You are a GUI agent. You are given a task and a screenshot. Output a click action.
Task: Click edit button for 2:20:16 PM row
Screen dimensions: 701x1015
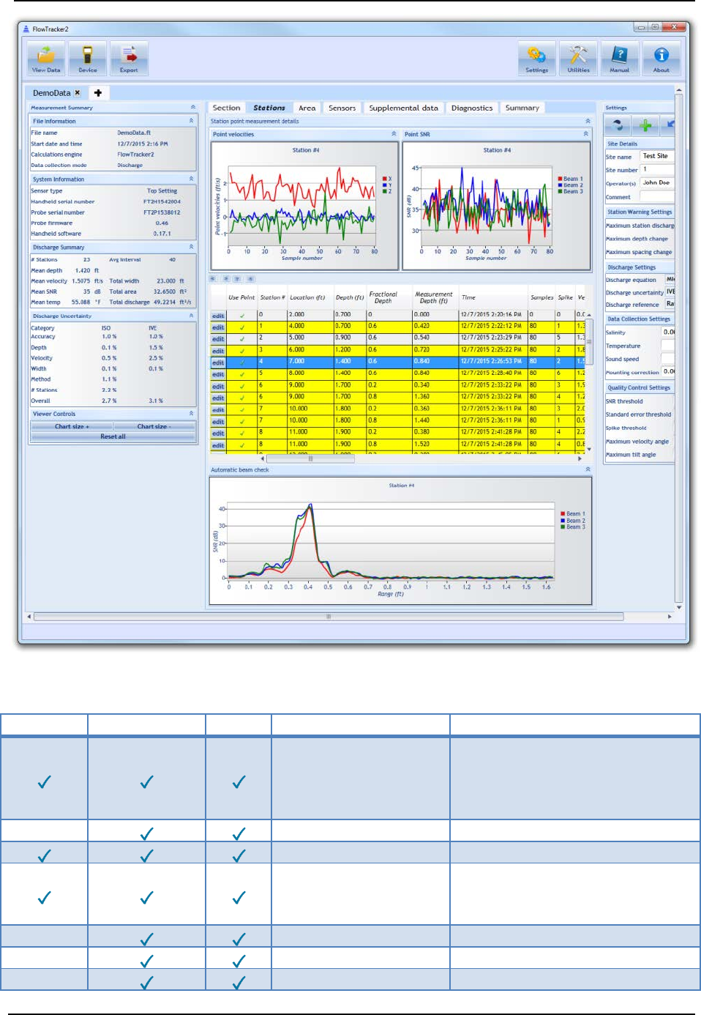click(218, 316)
